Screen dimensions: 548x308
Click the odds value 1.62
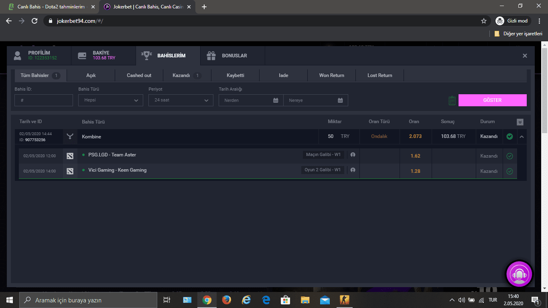(x=415, y=156)
